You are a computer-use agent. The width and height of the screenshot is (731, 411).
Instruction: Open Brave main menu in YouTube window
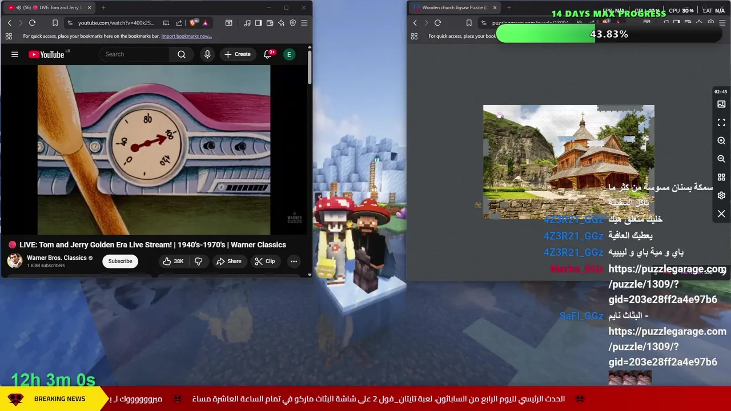click(304, 23)
